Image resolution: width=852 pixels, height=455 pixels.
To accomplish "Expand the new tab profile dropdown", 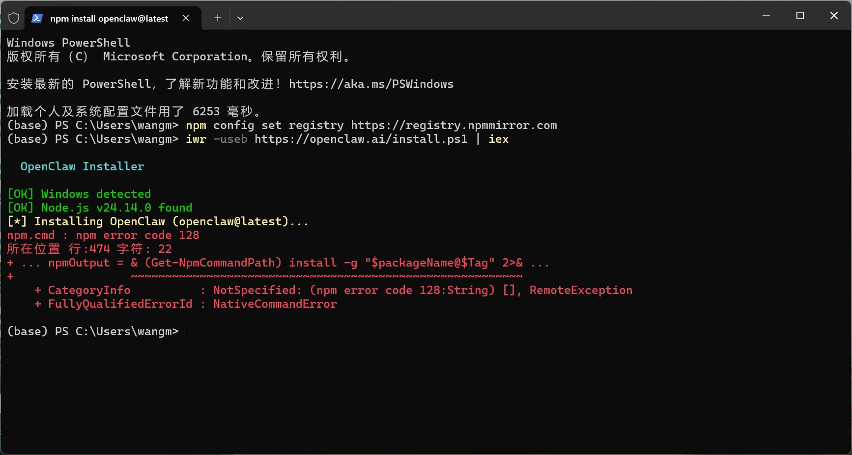I will [240, 18].
